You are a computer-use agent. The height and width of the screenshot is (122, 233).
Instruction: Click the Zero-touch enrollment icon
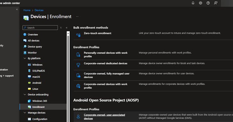pos(78,35)
